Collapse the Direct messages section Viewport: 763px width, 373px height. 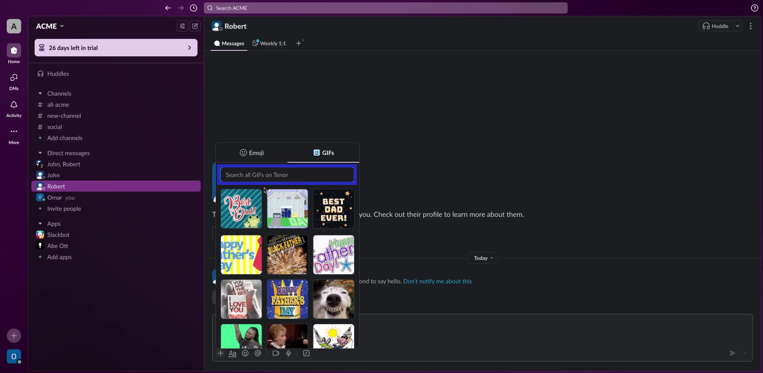click(x=40, y=153)
